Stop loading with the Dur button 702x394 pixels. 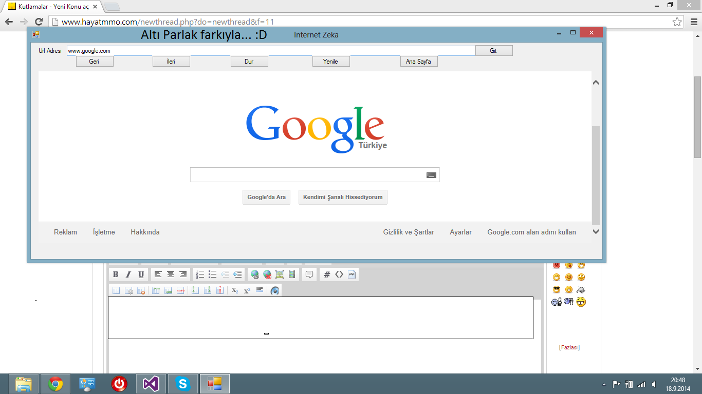click(249, 62)
